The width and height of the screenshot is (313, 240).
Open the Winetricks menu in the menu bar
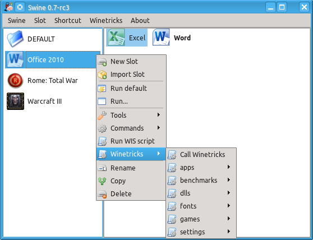tap(106, 21)
